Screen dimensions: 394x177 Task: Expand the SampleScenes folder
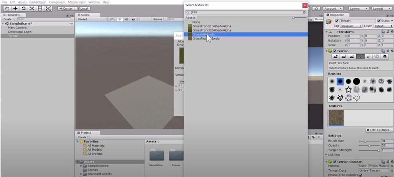(x=81, y=166)
